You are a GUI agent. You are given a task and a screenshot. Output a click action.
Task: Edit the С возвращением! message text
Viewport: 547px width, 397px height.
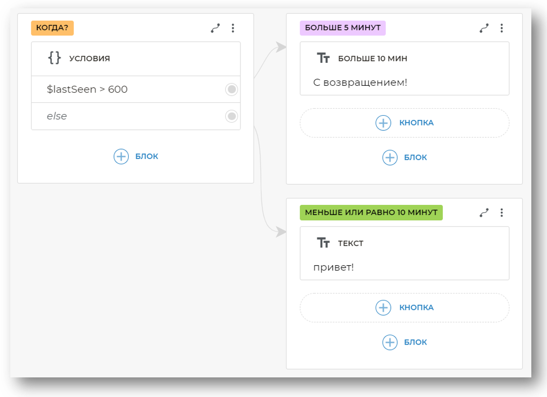point(360,82)
